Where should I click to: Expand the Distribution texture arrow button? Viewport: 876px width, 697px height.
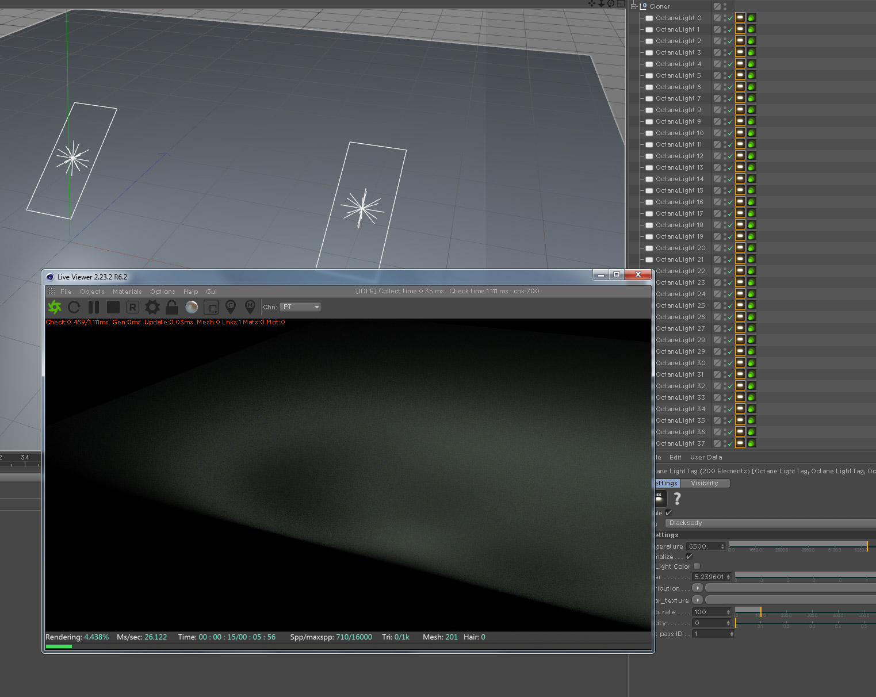coord(698,588)
